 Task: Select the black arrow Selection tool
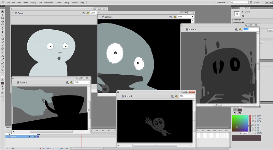coord(2,11)
